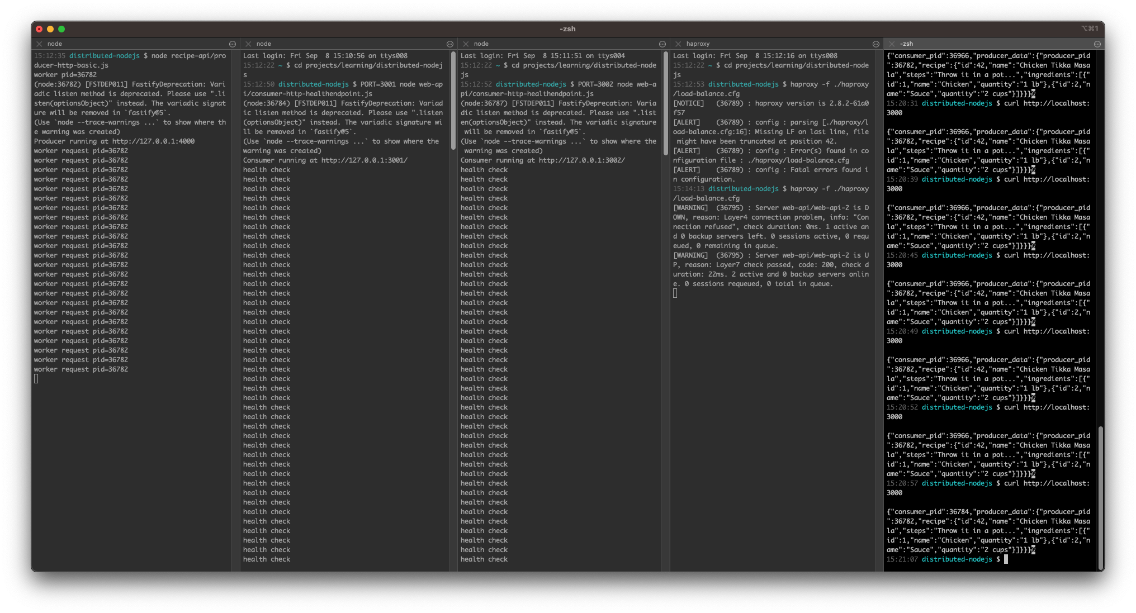The height and width of the screenshot is (613, 1136).
Task: Select the third node pane title
Action: 481,44
